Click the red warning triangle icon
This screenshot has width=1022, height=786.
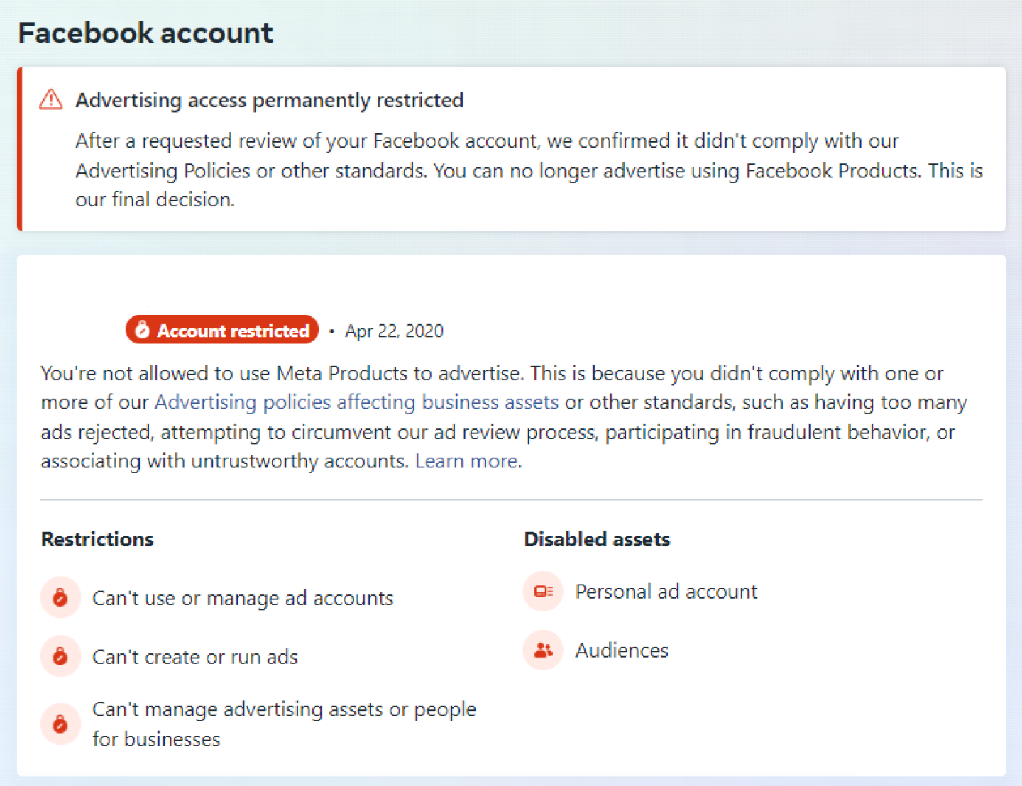(x=51, y=100)
